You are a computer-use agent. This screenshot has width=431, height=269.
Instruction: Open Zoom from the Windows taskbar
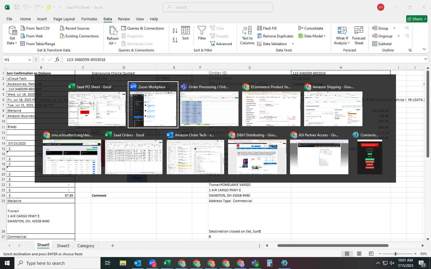[152, 263]
